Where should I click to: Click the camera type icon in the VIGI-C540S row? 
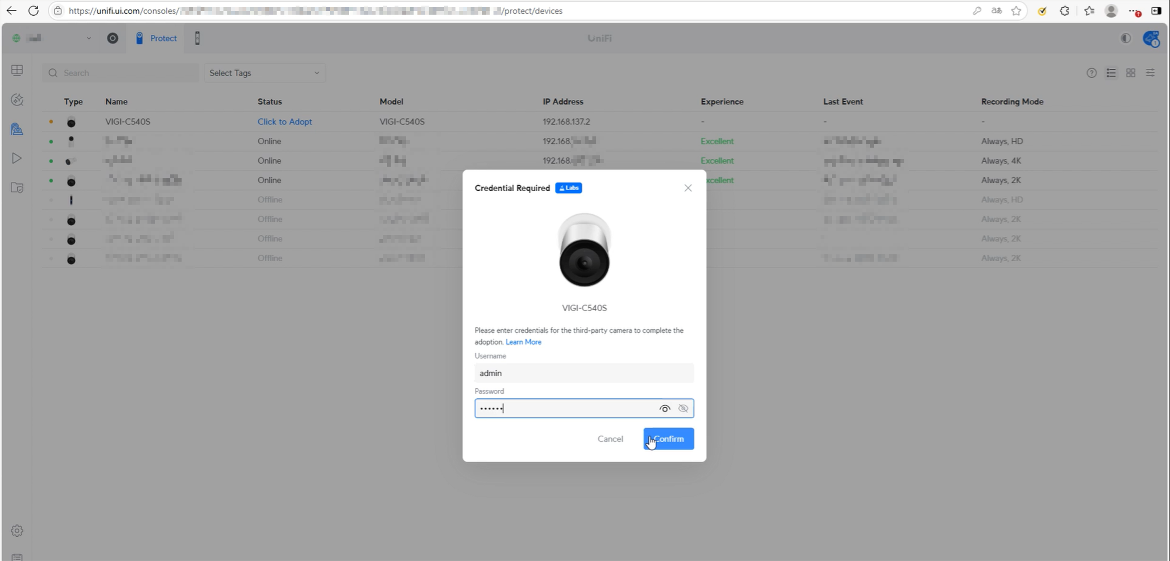tap(71, 122)
